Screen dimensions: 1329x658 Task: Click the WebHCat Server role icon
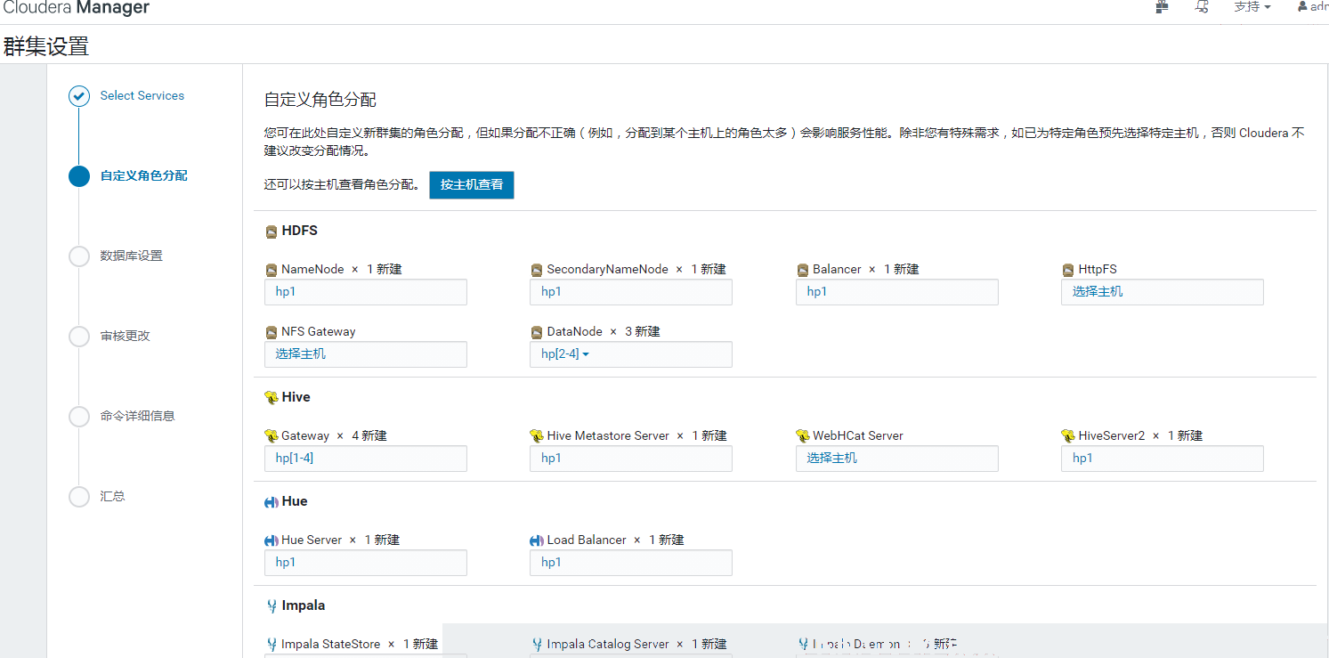(803, 436)
